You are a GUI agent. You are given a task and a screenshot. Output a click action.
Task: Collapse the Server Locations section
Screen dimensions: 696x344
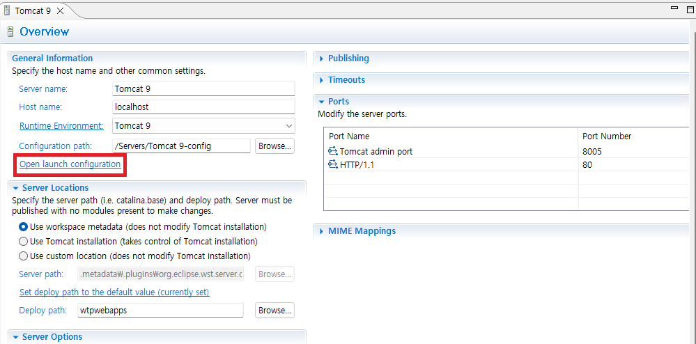[x=15, y=188]
